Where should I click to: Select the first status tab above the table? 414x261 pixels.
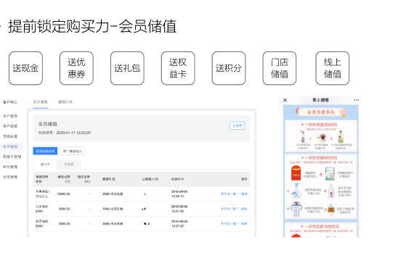point(45,165)
